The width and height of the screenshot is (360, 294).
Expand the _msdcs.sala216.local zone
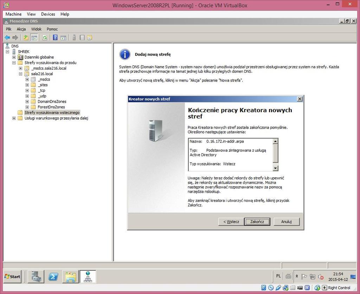[x=21, y=68]
